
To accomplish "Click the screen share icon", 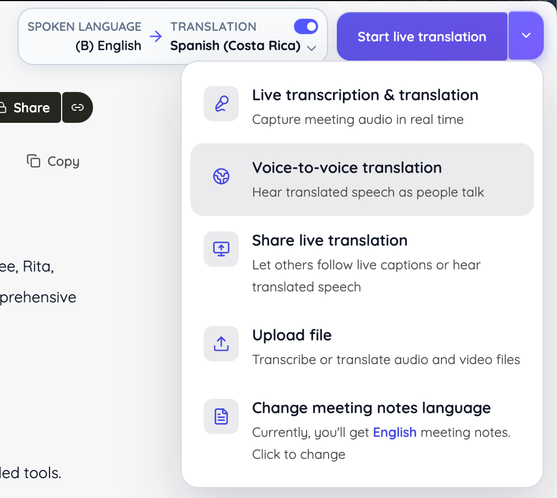I will [221, 249].
